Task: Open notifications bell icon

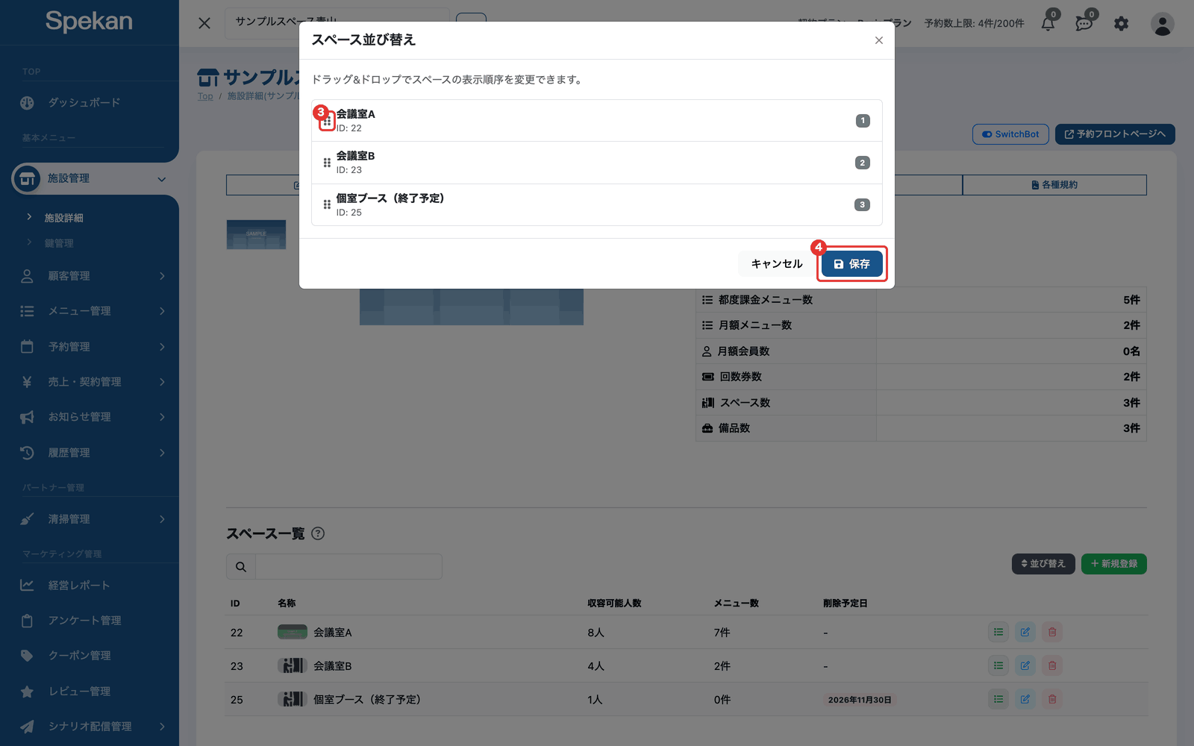Action: (1048, 23)
